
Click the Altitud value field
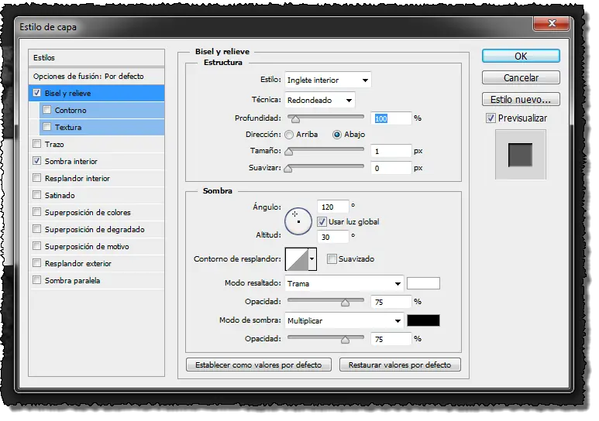tap(333, 237)
